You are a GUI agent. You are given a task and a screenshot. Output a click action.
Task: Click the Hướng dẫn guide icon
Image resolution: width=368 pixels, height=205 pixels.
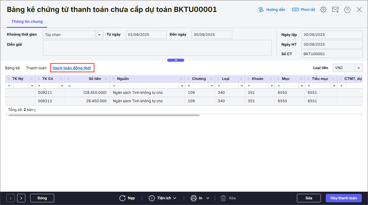pyautogui.click(x=261, y=10)
